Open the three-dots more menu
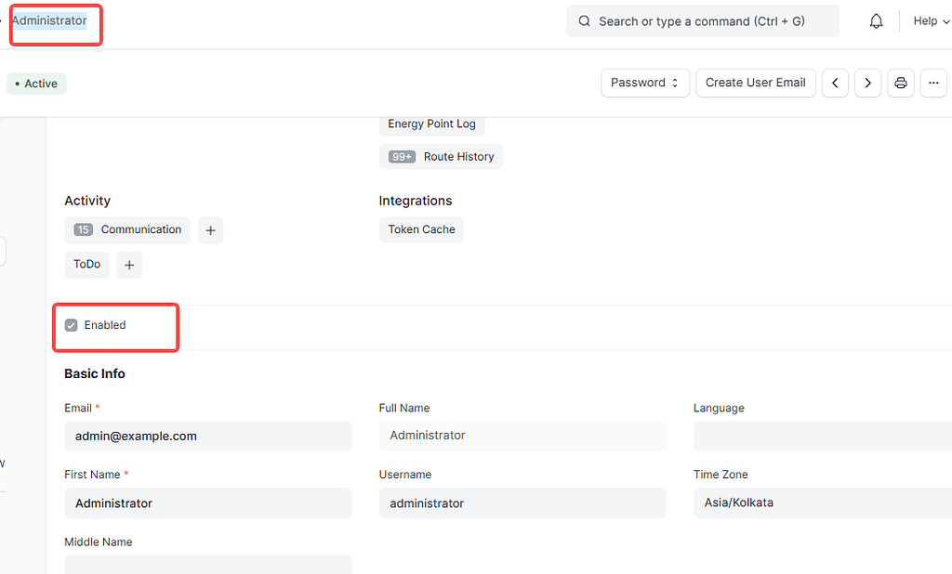The width and height of the screenshot is (952, 574). pos(933,83)
